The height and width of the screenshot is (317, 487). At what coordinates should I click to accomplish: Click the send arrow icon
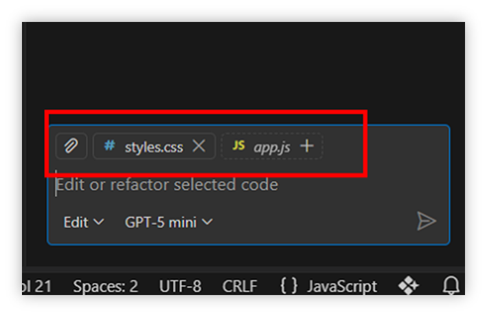(427, 221)
